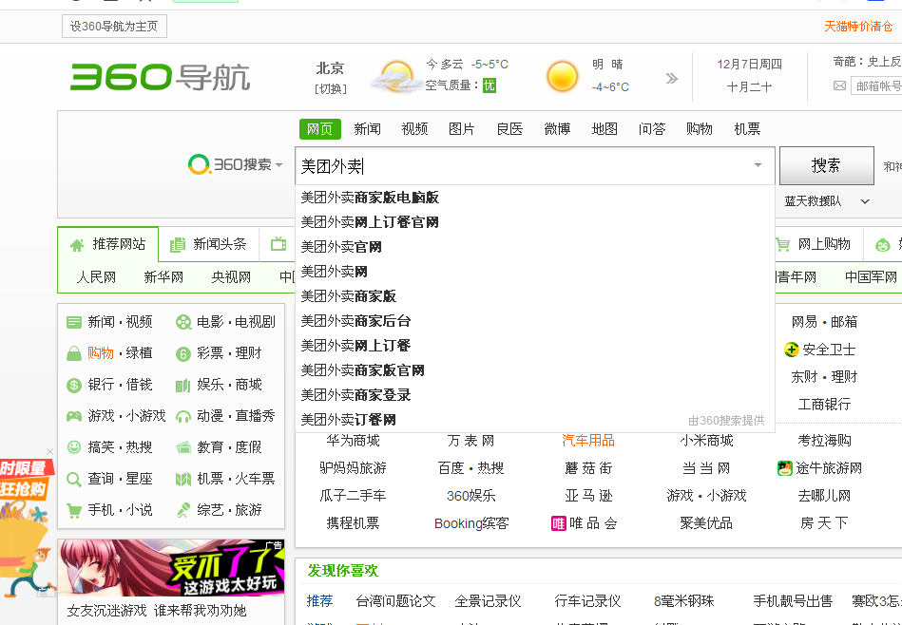Viewport: 902px width, 625px height.
Task: Click the gamepad icon beside 游戏·小游戏
Action: point(73,416)
